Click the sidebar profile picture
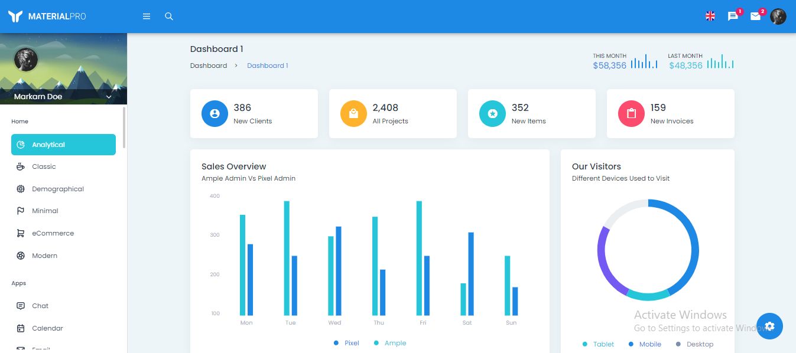The height and width of the screenshot is (353, 796). tap(26, 60)
